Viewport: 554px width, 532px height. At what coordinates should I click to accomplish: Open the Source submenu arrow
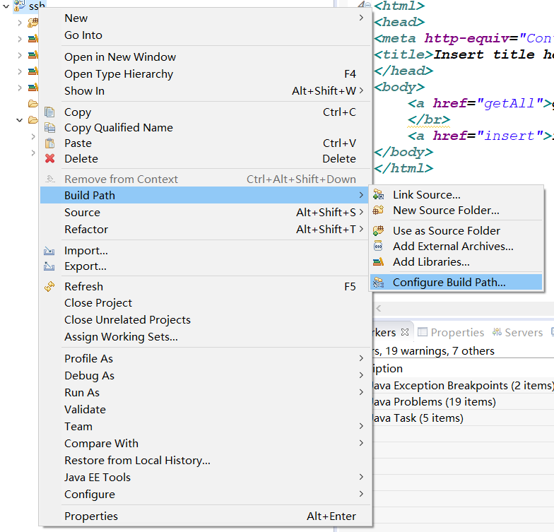click(361, 212)
